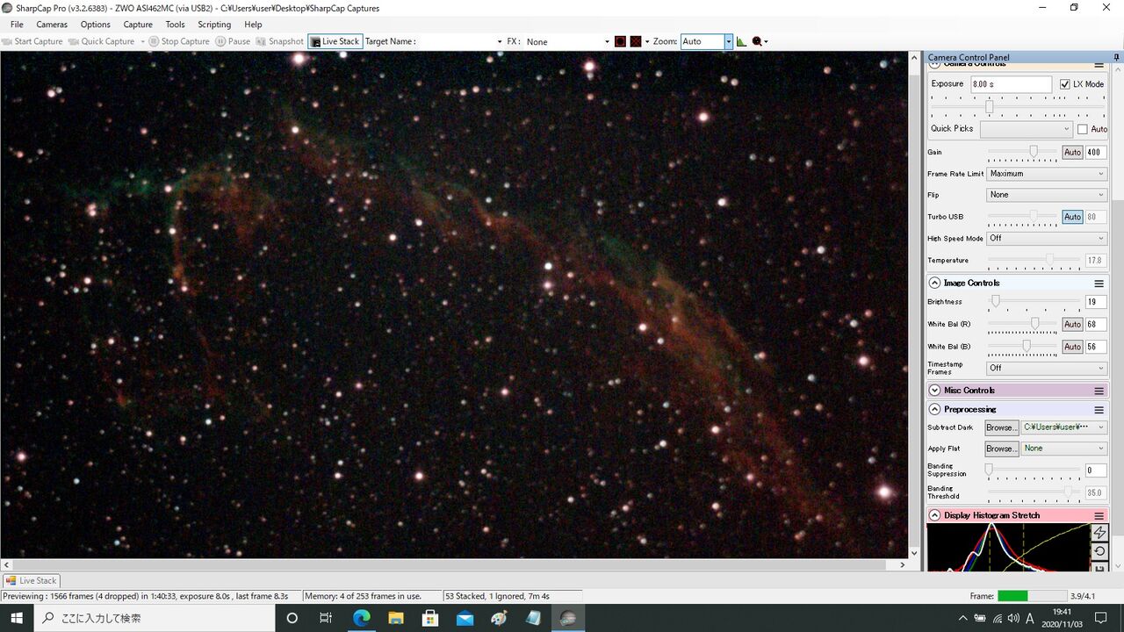Click the Camera Control Panel pin icon
This screenshot has width=1124, height=632.
click(x=1117, y=57)
